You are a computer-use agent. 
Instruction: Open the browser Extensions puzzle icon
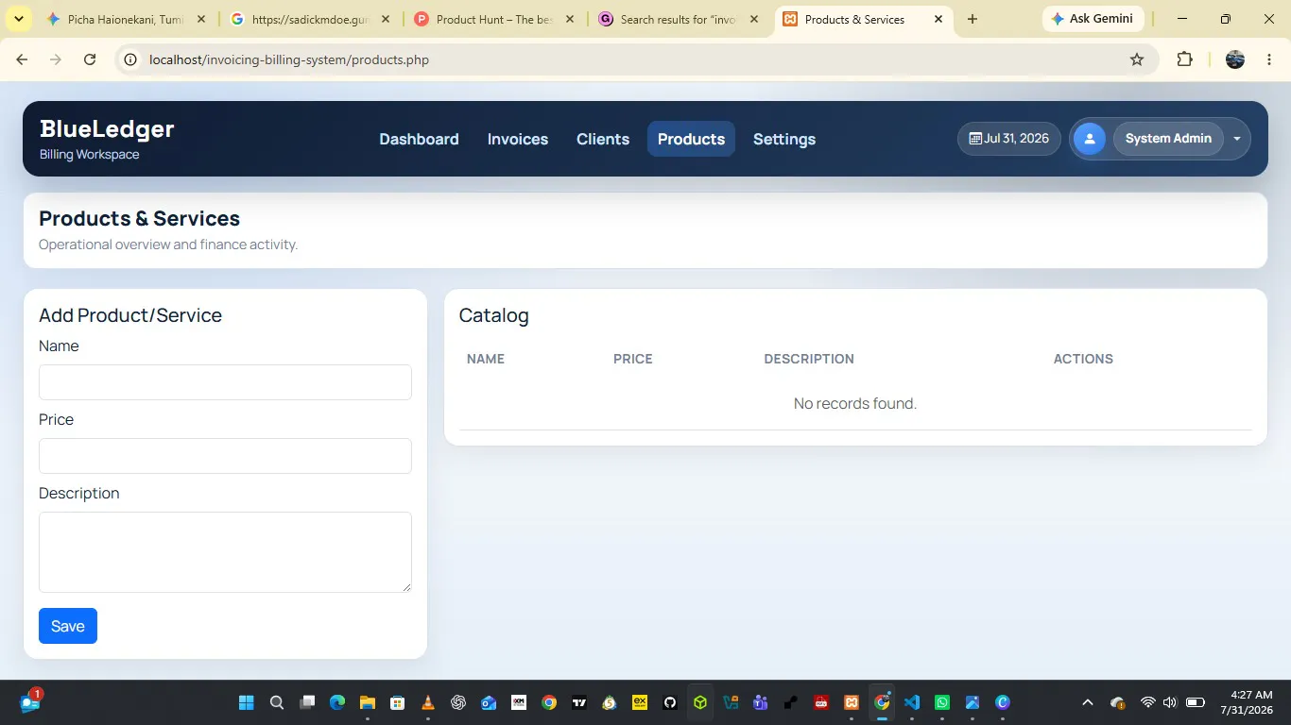[x=1184, y=59]
